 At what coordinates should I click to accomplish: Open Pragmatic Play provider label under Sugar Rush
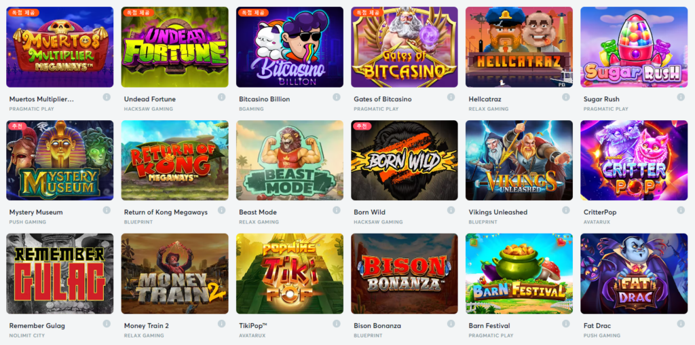tap(605, 109)
